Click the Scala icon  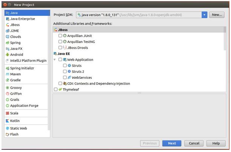point(8,113)
